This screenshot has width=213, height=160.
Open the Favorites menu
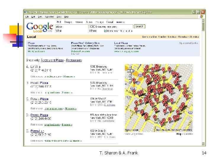pos(49,17)
